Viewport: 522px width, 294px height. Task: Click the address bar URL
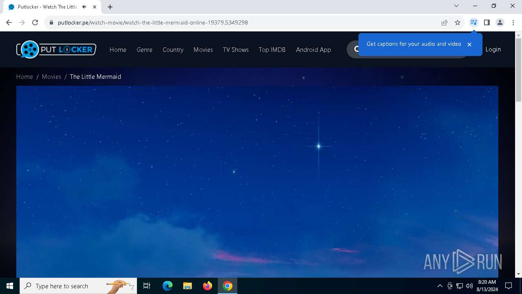pos(153,22)
